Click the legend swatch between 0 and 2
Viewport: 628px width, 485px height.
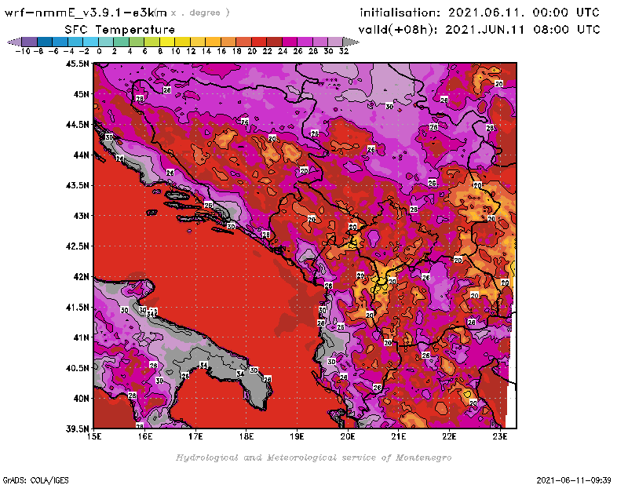click(x=106, y=42)
